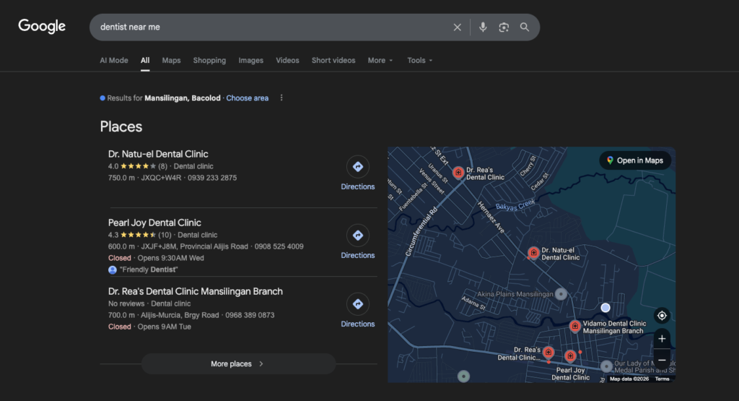Image resolution: width=739 pixels, height=401 pixels.
Task: Zoom out on the map
Action: point(662,360)
